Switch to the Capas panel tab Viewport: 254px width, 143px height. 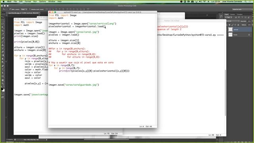[x=227, y=14]
